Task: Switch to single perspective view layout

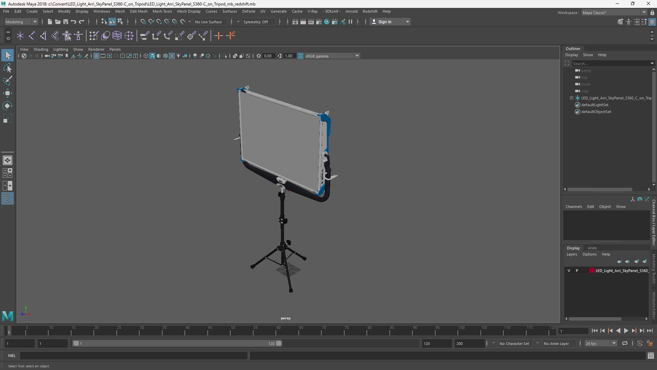Action: 8,160
